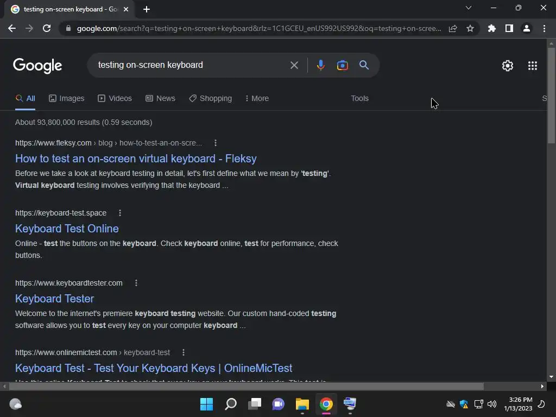Switch to News results
556x417 pixels.
pyautogui.click(x=160, y=99)
